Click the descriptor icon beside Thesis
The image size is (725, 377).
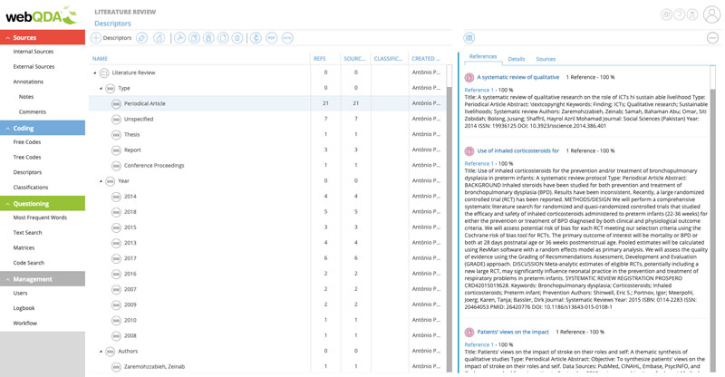tap(117, 135)
